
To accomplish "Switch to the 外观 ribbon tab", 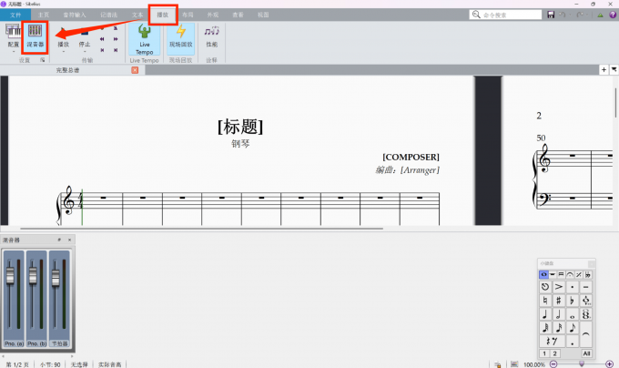I will coord(213,15).
